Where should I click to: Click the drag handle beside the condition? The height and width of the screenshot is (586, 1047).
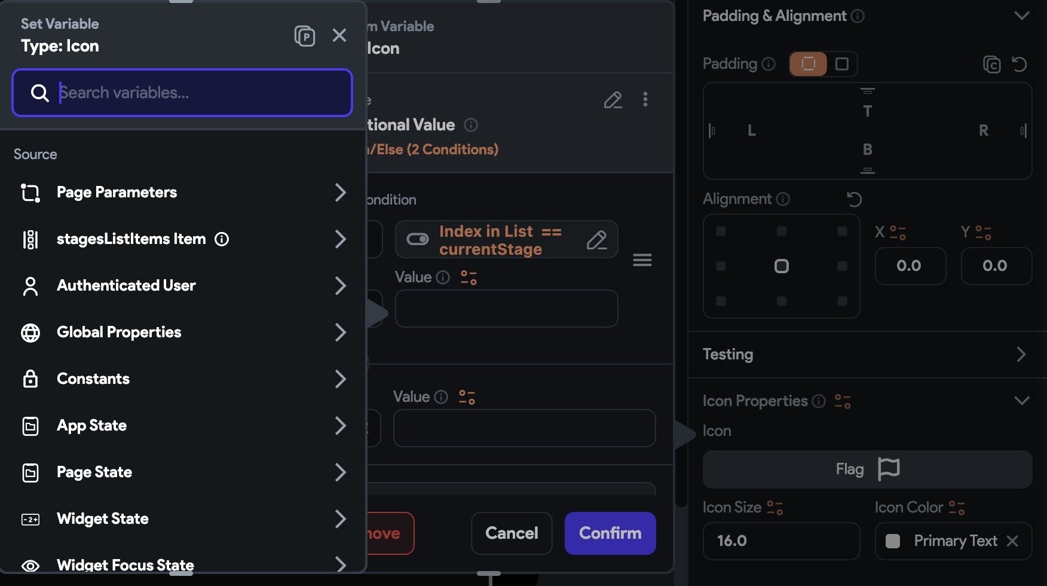tap(642, 260)
